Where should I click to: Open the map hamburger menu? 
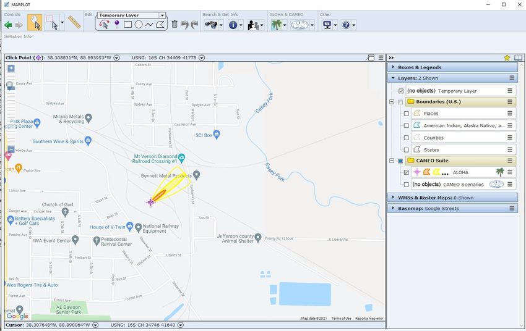click(x=381, y=57)
